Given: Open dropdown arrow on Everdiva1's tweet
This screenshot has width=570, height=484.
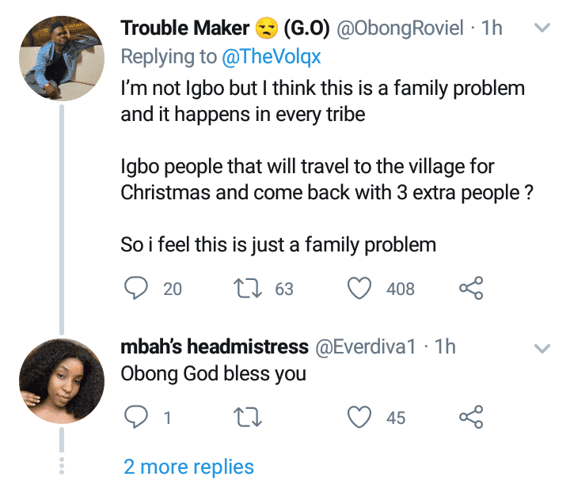Looking at the screenshot, I should click(x=543, y=348).
